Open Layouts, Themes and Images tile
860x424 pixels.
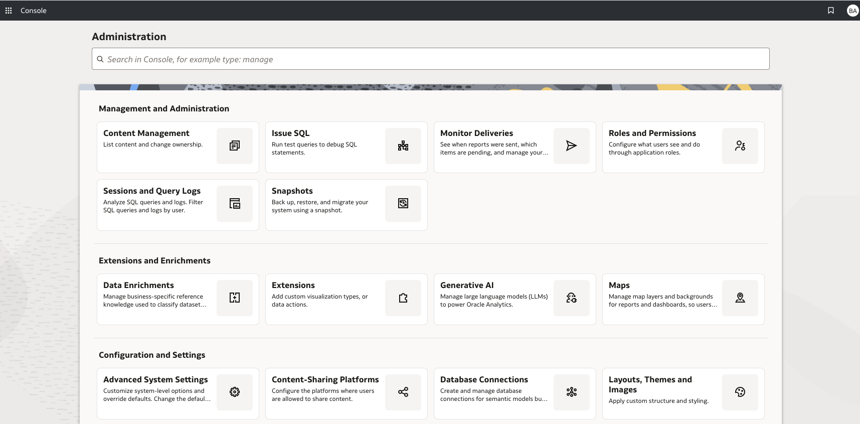tap(683, 394)
